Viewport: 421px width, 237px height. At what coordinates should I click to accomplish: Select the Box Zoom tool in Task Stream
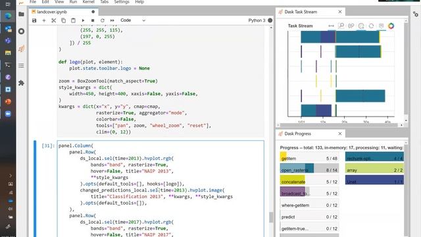[341, 26]
